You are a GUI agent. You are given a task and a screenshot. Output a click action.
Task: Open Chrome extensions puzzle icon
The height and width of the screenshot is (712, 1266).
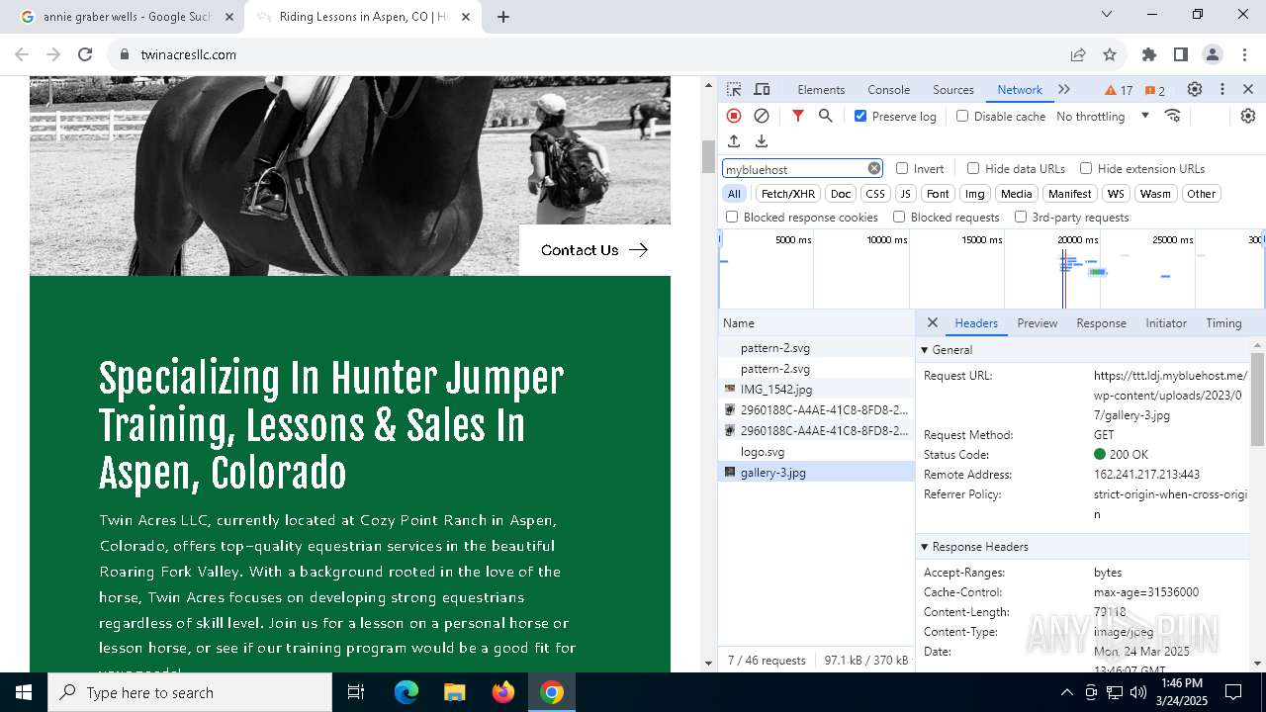[1149, 54]
